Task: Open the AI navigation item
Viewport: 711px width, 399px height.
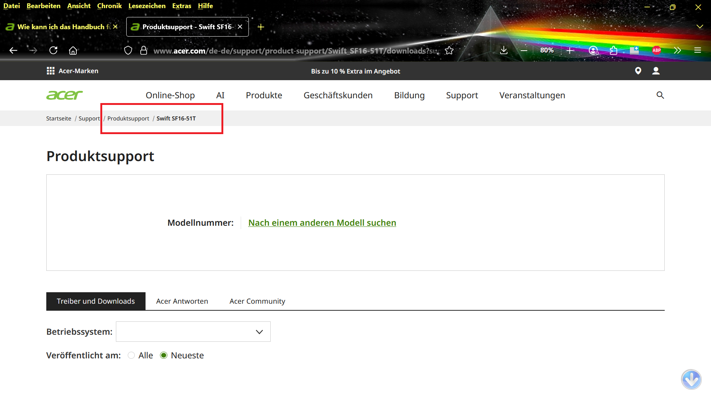Action: [220, 95]
